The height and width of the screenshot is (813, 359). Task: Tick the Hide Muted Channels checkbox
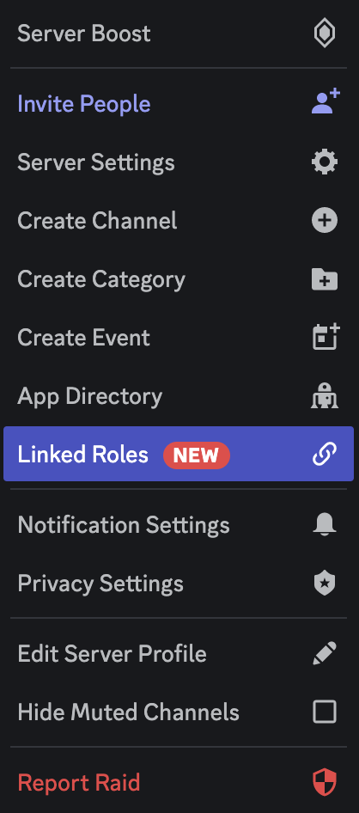pos(325,712)
